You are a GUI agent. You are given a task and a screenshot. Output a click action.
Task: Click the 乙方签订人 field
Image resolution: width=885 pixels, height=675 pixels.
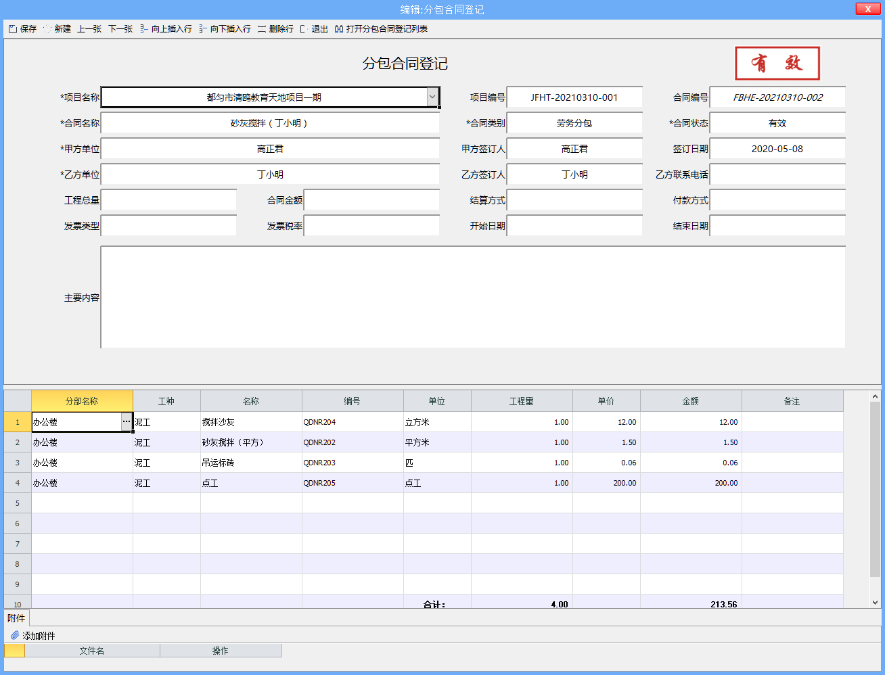(x=574, y=174)
